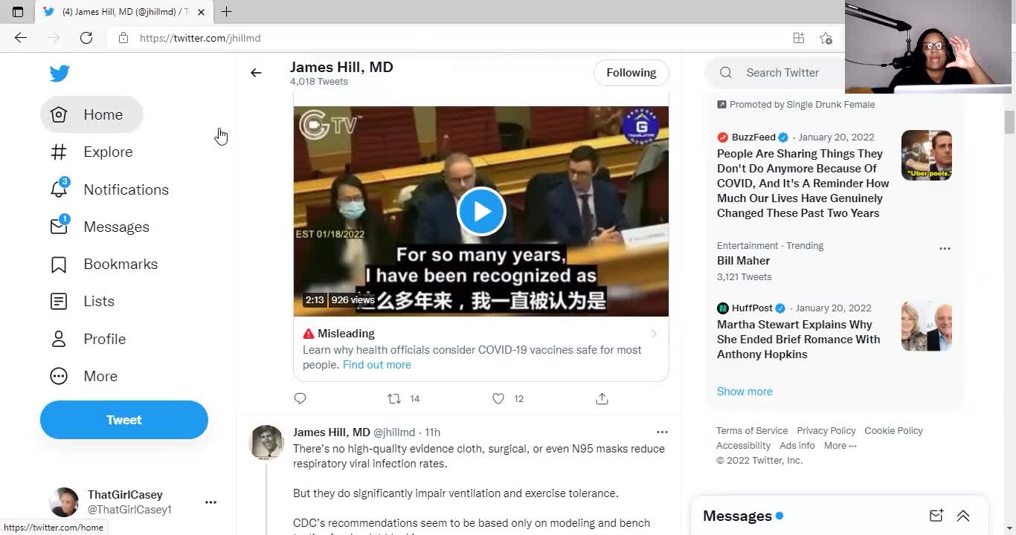Viewport: 1016px width, 535px height.
Task: Open Bill Maher trending topic
Action: click(743, 261)
